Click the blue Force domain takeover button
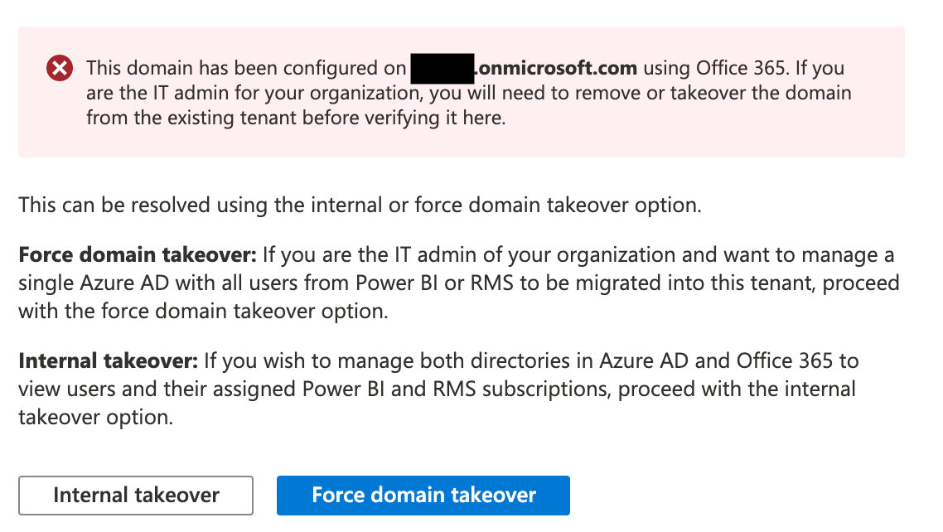Viewport: 943px width, 532px height. click(x=423, y=496)
